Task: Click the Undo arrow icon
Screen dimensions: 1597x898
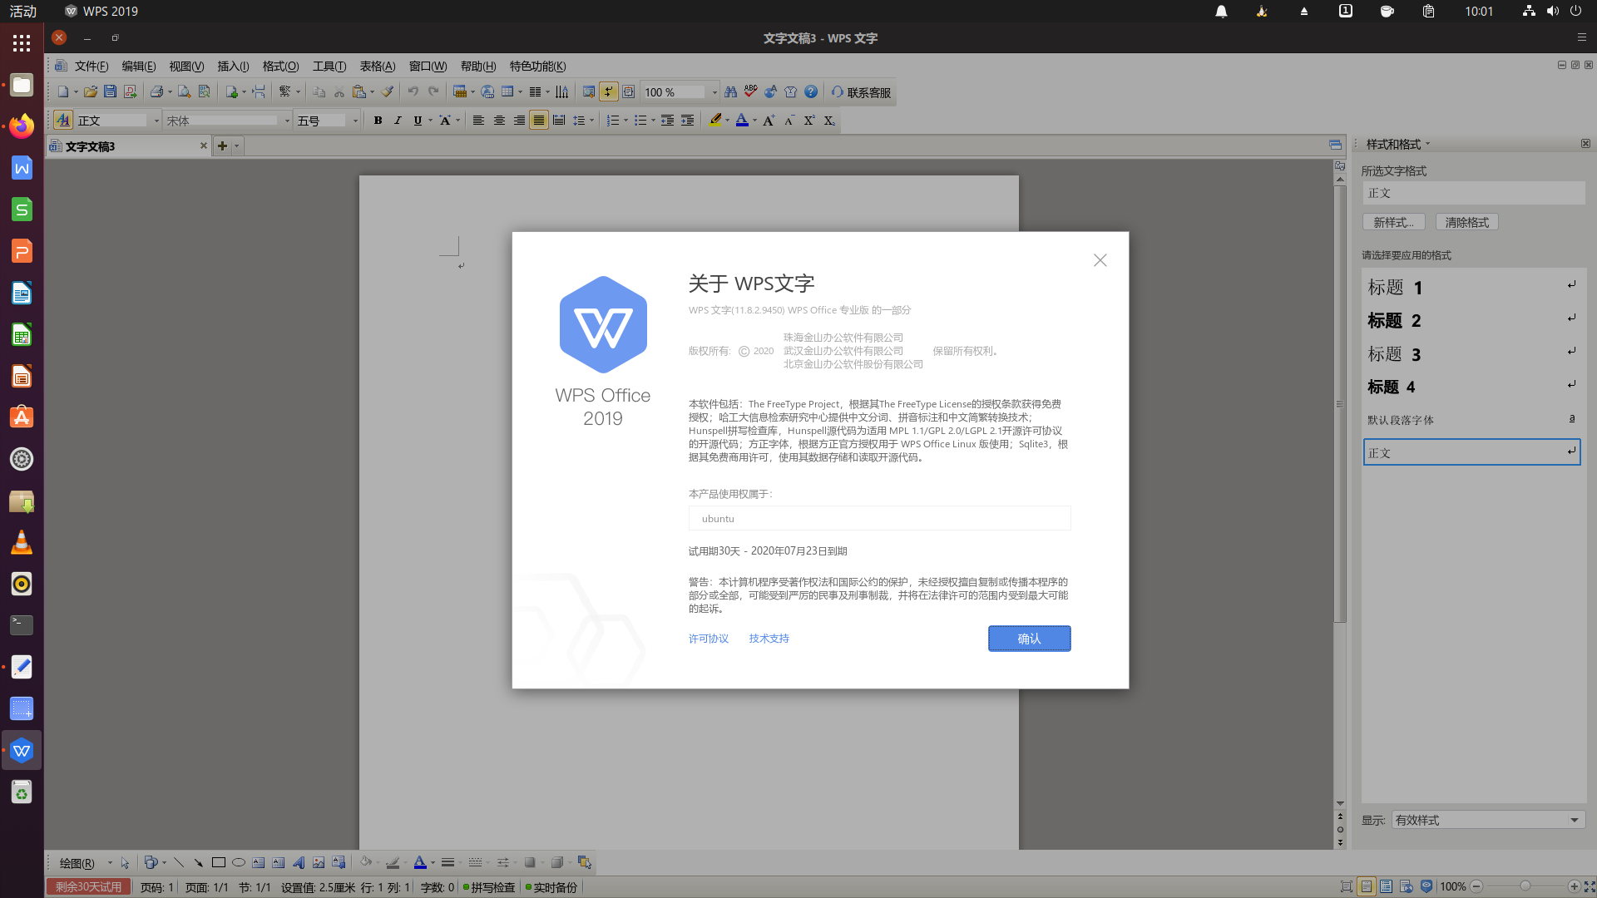Action: (x=413, y=92)
